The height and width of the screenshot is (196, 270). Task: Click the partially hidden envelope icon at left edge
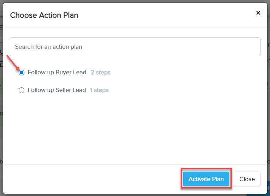(1, 27)
